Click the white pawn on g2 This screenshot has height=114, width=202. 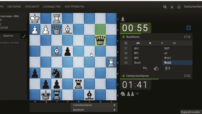tap(46, 29)
